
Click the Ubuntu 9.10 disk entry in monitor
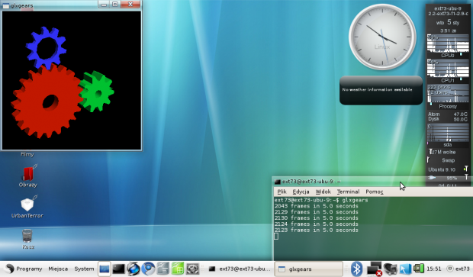[x=448, y=169]
